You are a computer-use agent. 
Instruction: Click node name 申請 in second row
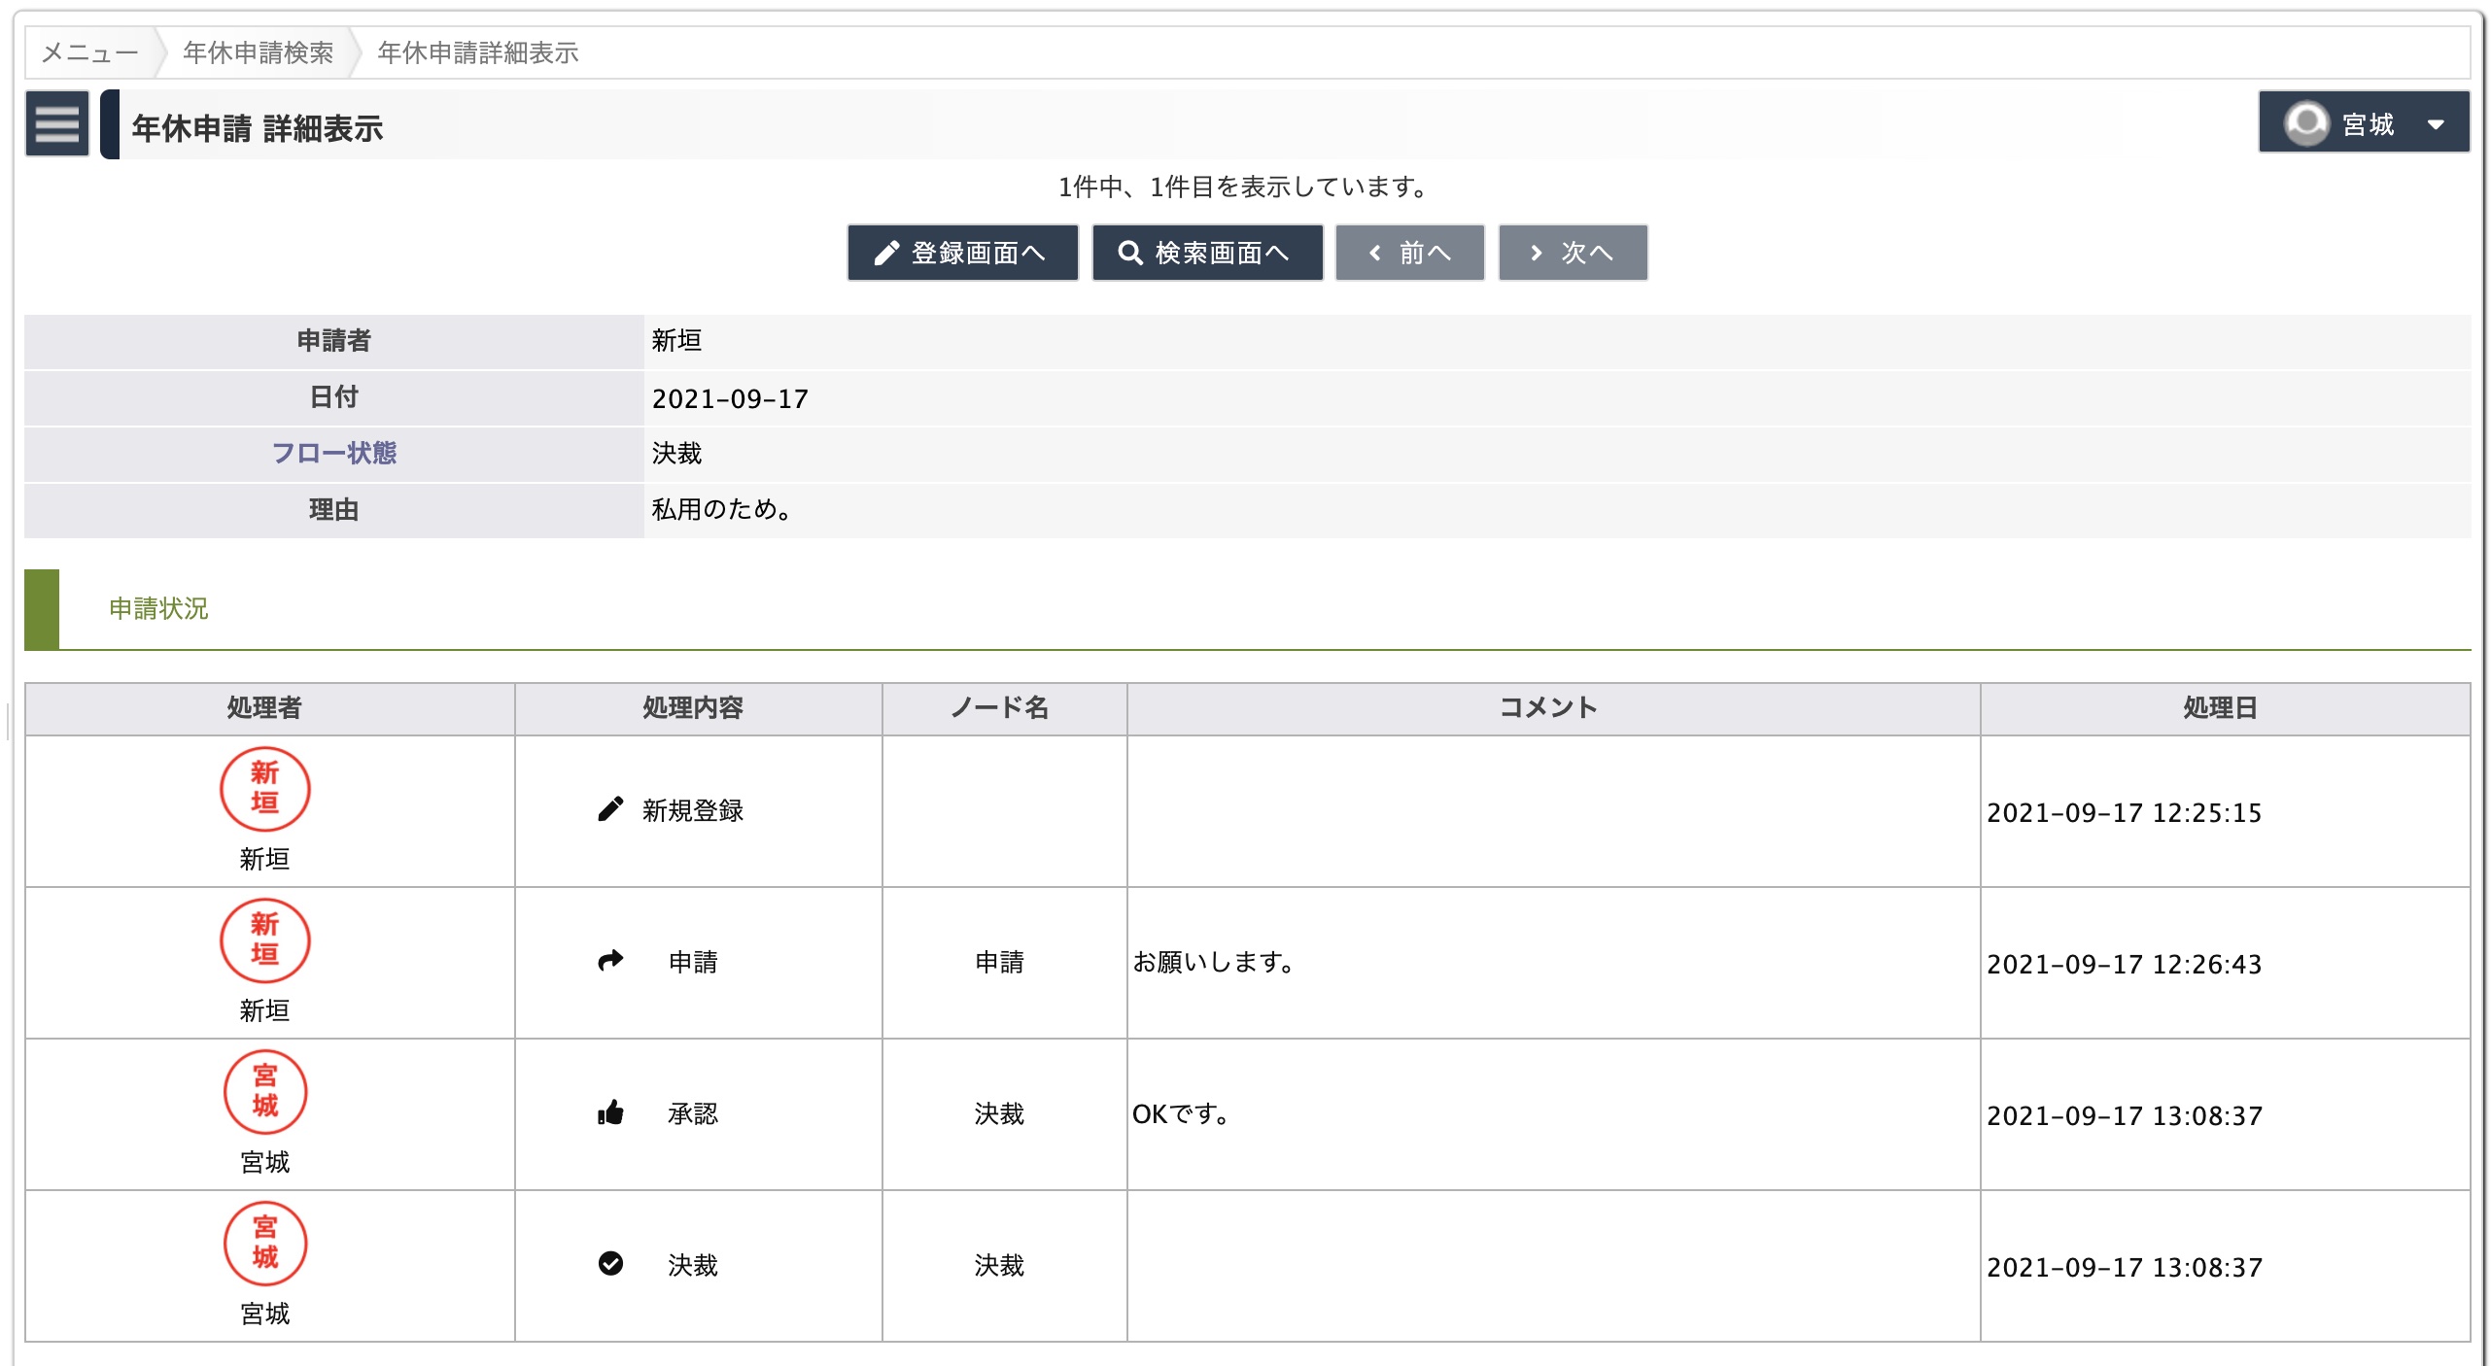point(1000,962)
